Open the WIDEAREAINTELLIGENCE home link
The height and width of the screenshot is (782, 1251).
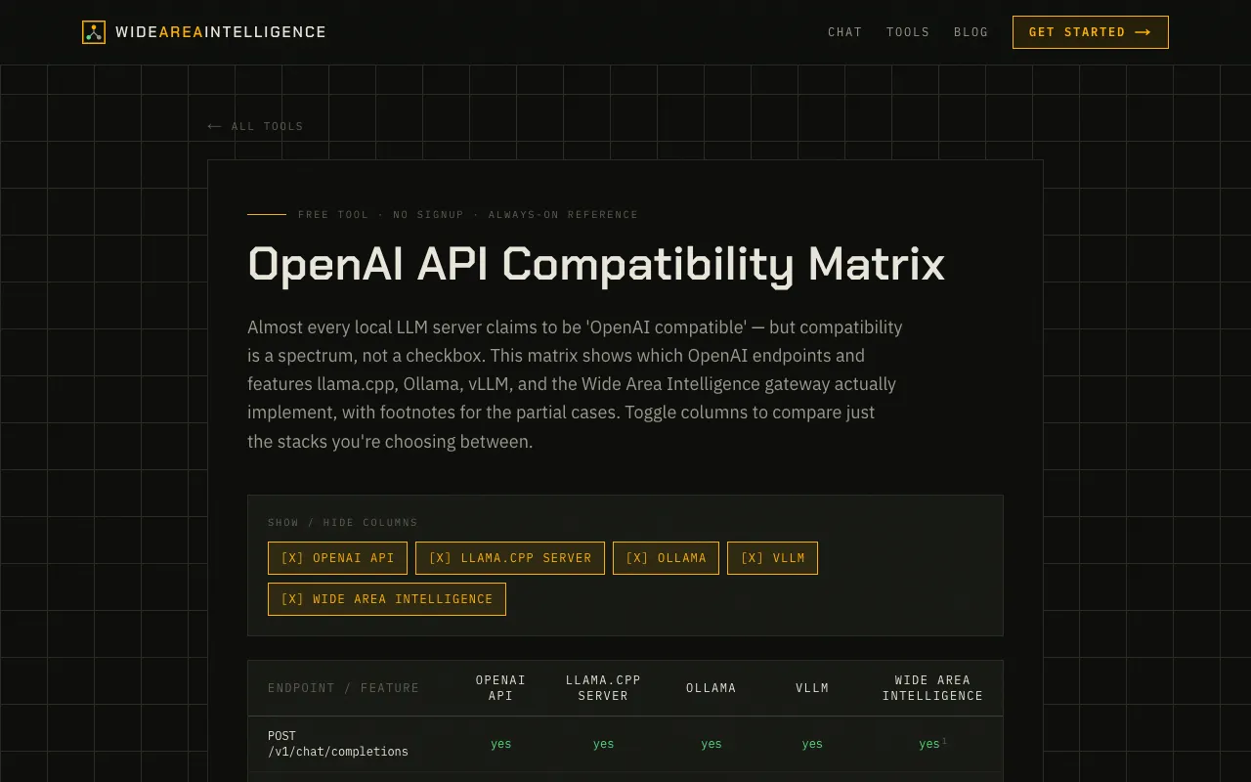point(204,32)
